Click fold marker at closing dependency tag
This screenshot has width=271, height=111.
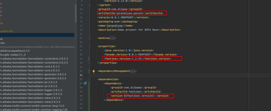pos(90,100)
